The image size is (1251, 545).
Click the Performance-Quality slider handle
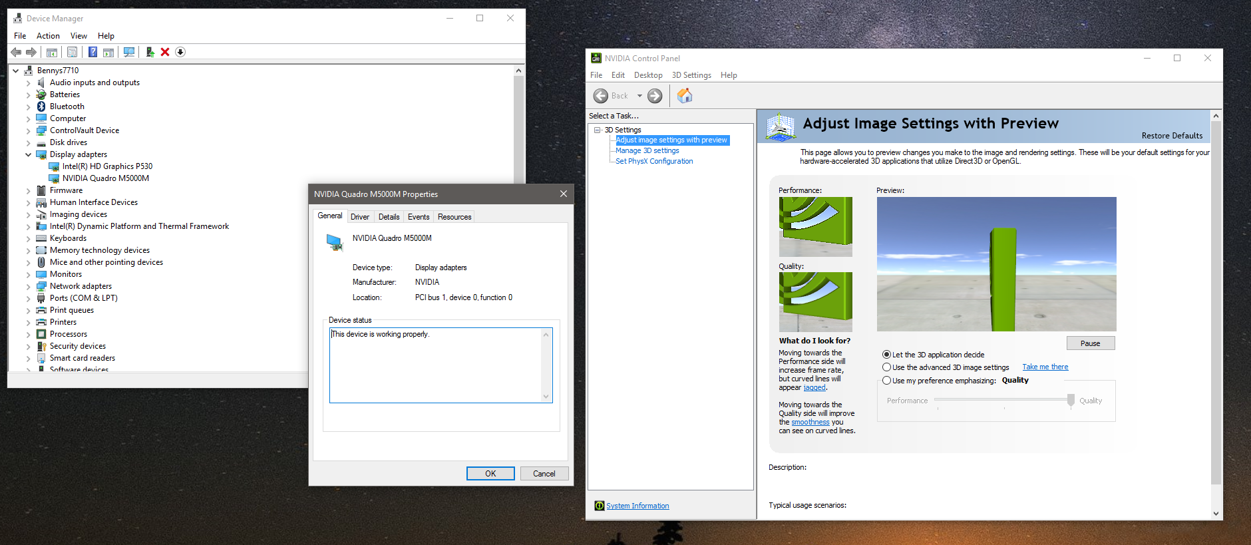tap(1071, 400)
